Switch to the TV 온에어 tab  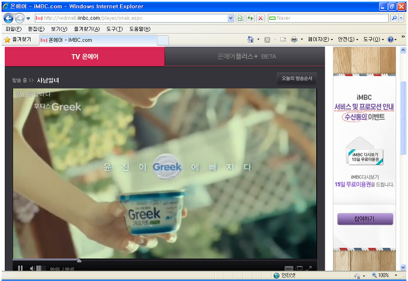85,57
